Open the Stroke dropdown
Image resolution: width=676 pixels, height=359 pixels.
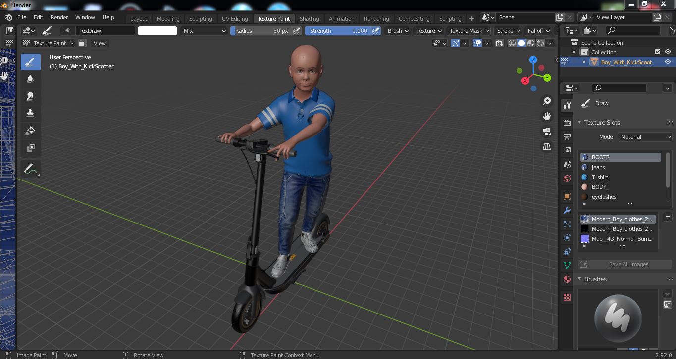point(508,31)
